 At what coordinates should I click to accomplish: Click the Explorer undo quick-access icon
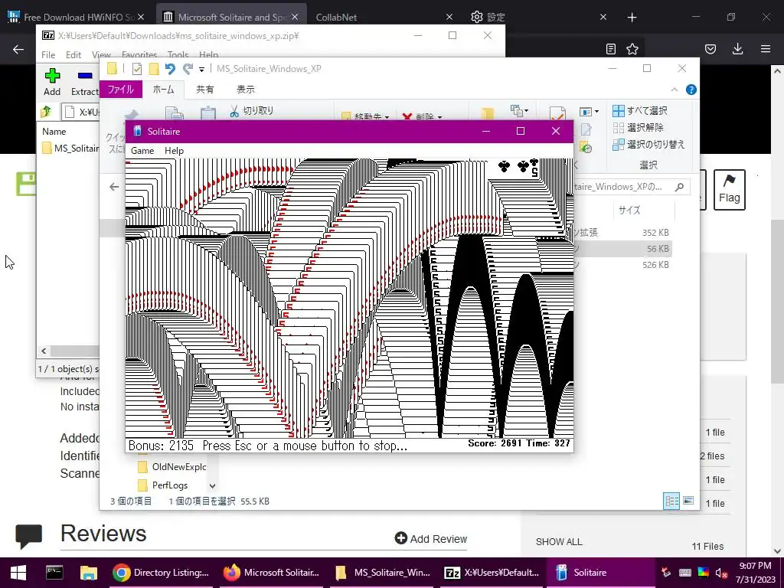pos(170,69)
